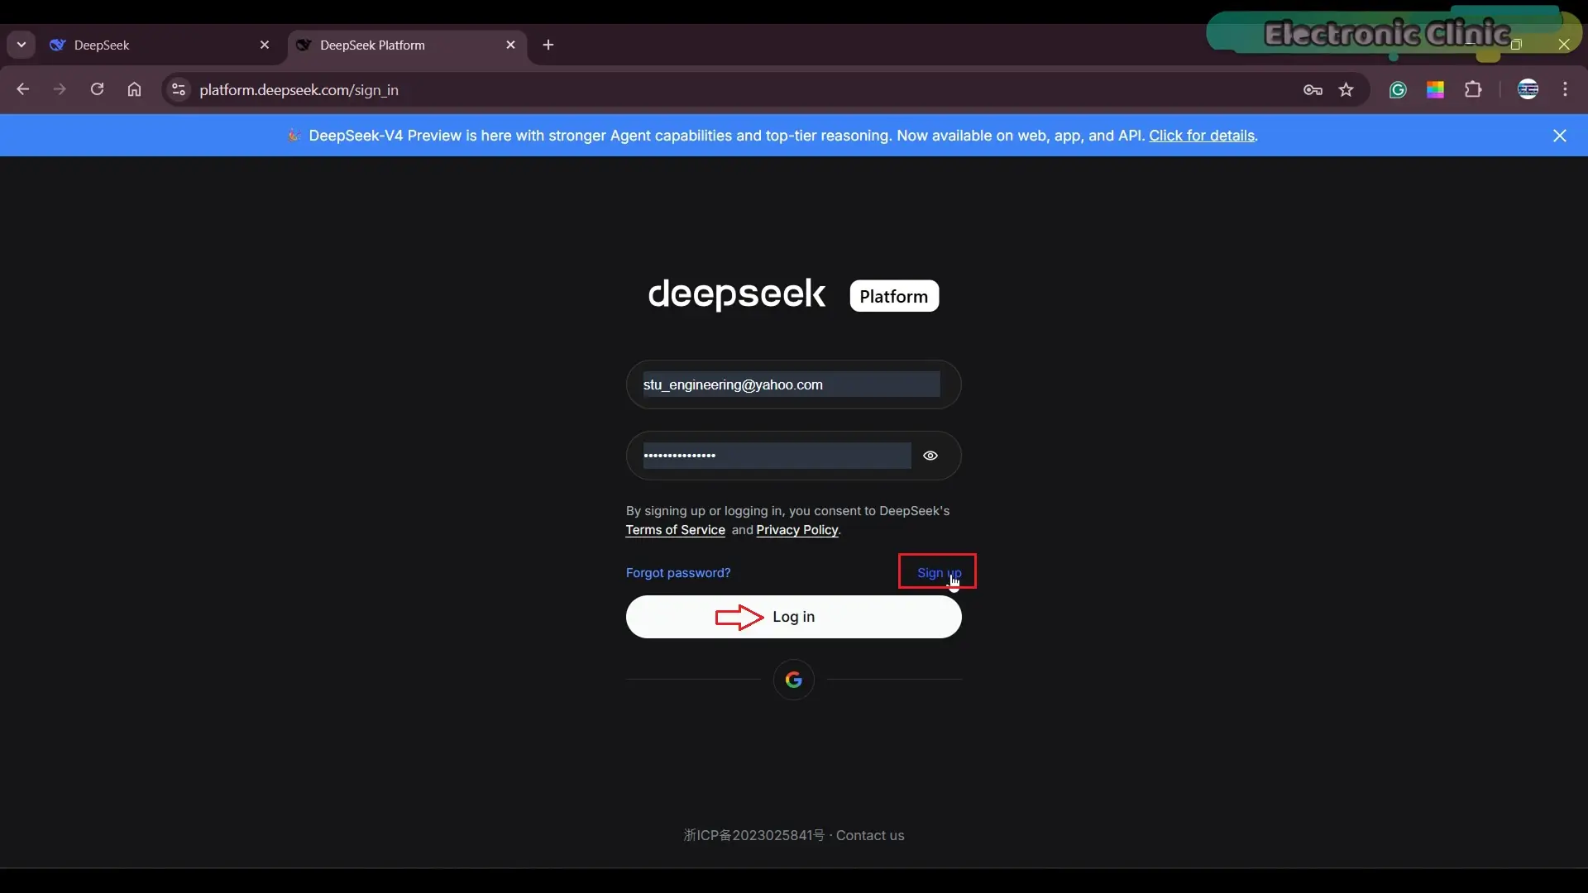Screen dimensions: 1588x893
Task: Go to Sign up
Action: click(939, 572)
